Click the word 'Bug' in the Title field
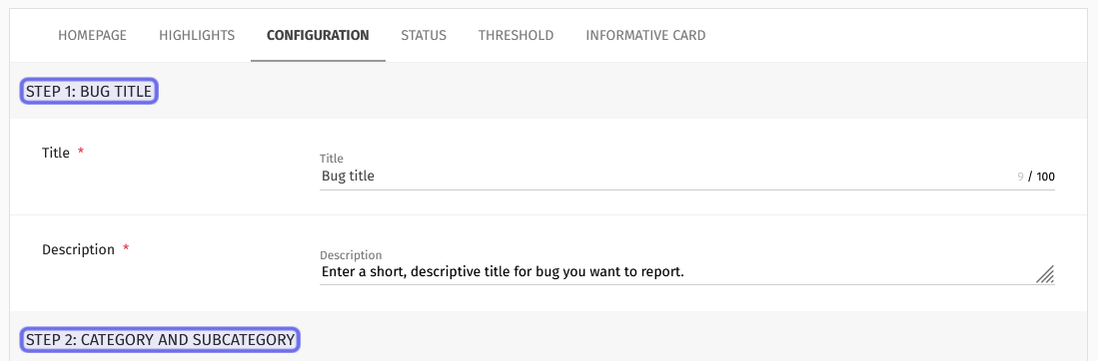Screen dimensions: 1098x361 [332, 177]
